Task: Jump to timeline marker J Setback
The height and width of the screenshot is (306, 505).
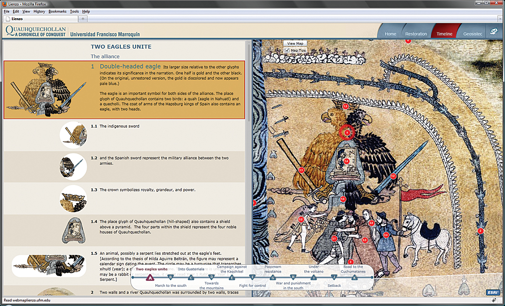Action: [334, 277]
